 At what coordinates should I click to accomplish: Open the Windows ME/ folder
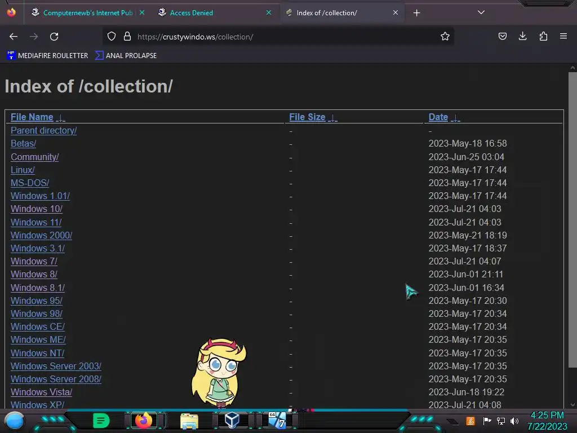pos(38,340)
